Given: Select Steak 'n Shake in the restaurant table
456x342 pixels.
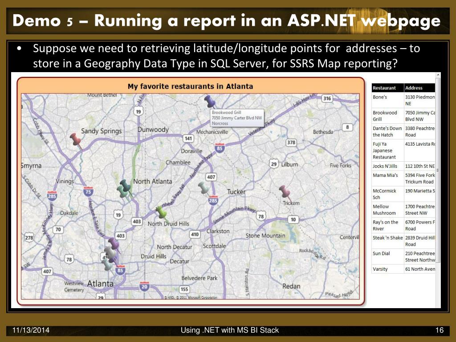Looking at the screenshot, I should pos(403,241).
